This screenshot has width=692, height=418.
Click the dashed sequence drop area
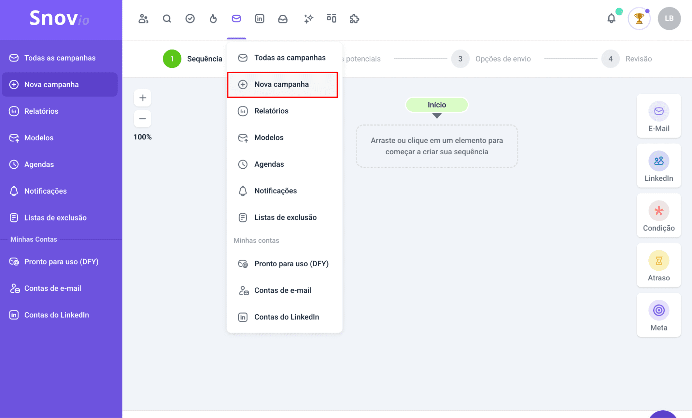point(437,146)
